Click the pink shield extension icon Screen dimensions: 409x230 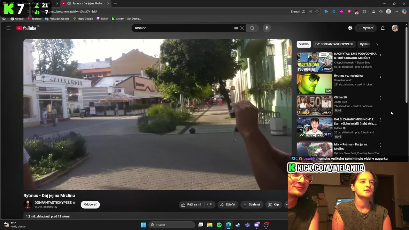point(349,11)
